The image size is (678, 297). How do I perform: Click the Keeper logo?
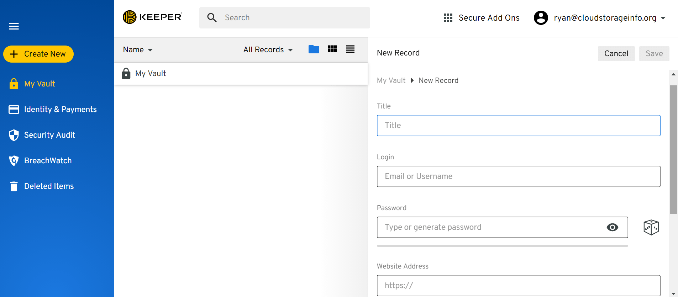152,17
